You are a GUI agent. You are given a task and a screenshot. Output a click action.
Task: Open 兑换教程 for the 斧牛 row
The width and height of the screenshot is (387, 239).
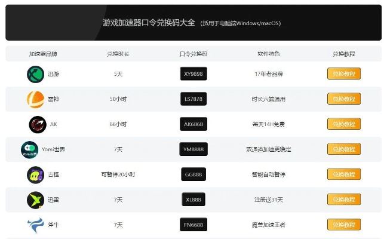344,225
